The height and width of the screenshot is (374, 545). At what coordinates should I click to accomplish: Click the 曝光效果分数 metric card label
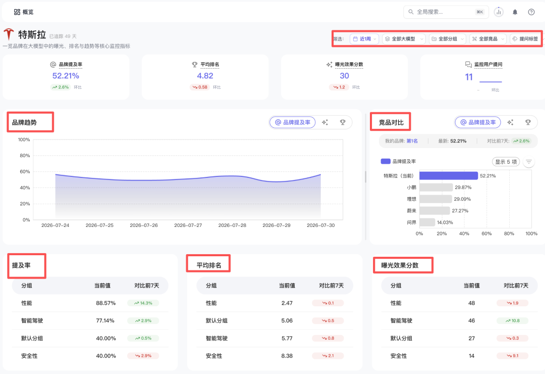(349, 64)
